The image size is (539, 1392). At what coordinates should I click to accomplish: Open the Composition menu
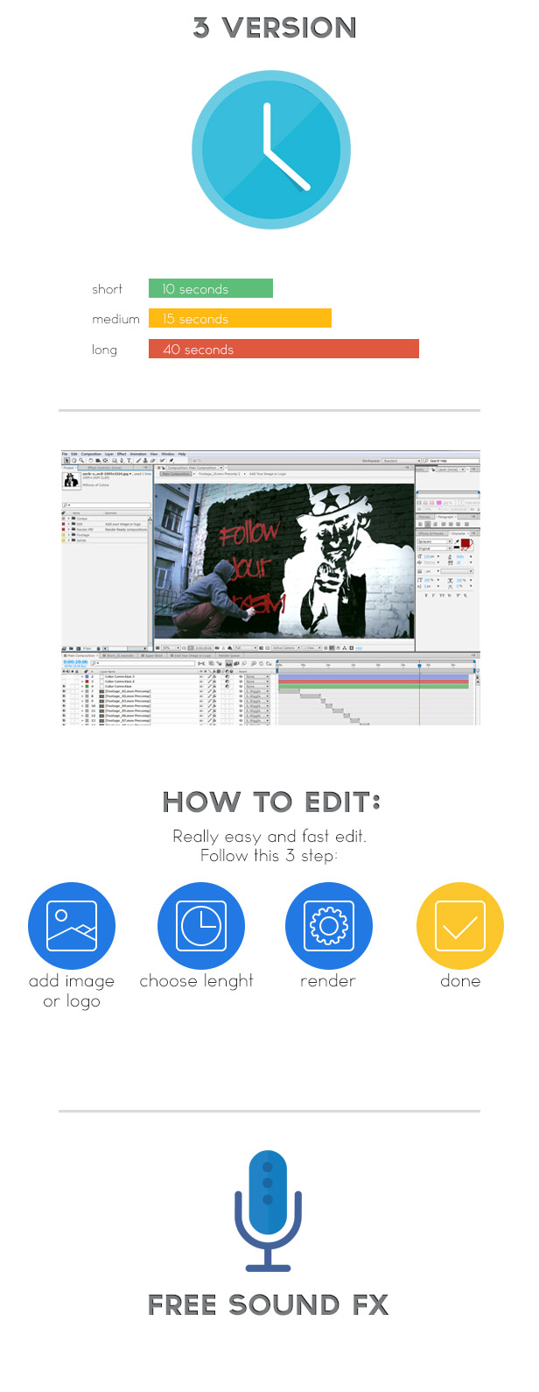(x=91, y=454)
